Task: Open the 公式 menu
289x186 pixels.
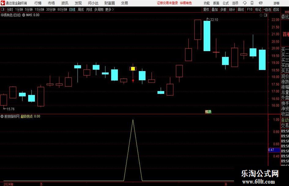Action: 226,3
